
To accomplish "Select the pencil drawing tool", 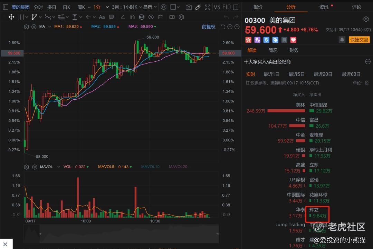I will click(x=198, y=7).
